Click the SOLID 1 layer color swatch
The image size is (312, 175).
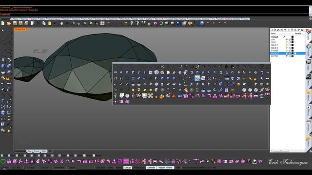click(x=292, y=45)
